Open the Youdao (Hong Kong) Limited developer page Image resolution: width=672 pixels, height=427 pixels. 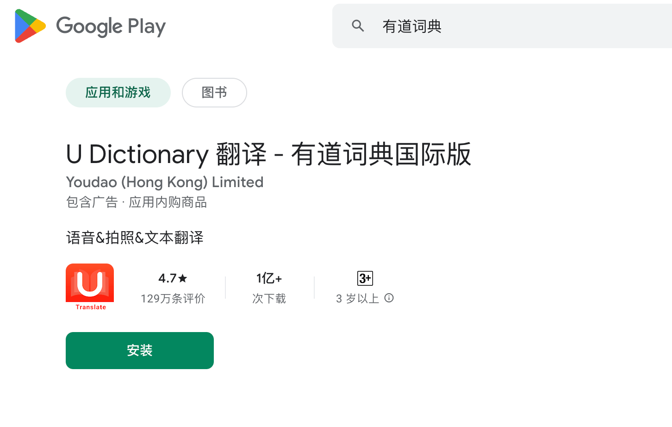coord(164,182)
